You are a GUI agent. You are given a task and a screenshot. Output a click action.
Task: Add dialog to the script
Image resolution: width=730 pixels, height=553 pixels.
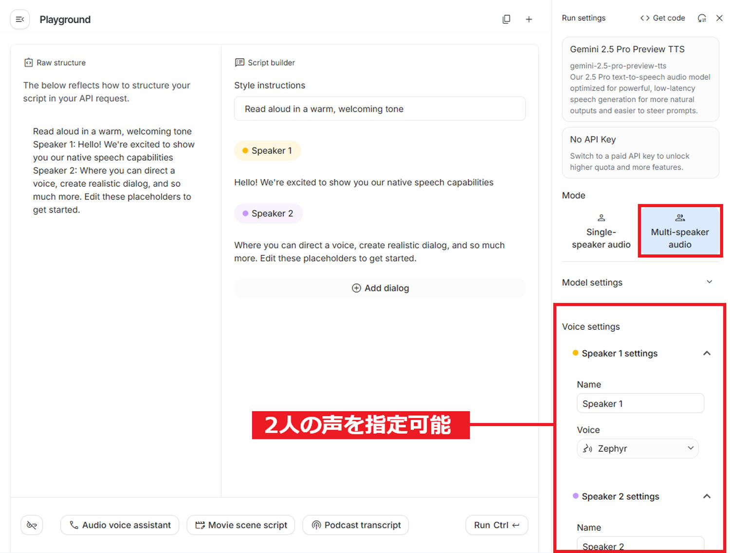click(x=380, y=287)
